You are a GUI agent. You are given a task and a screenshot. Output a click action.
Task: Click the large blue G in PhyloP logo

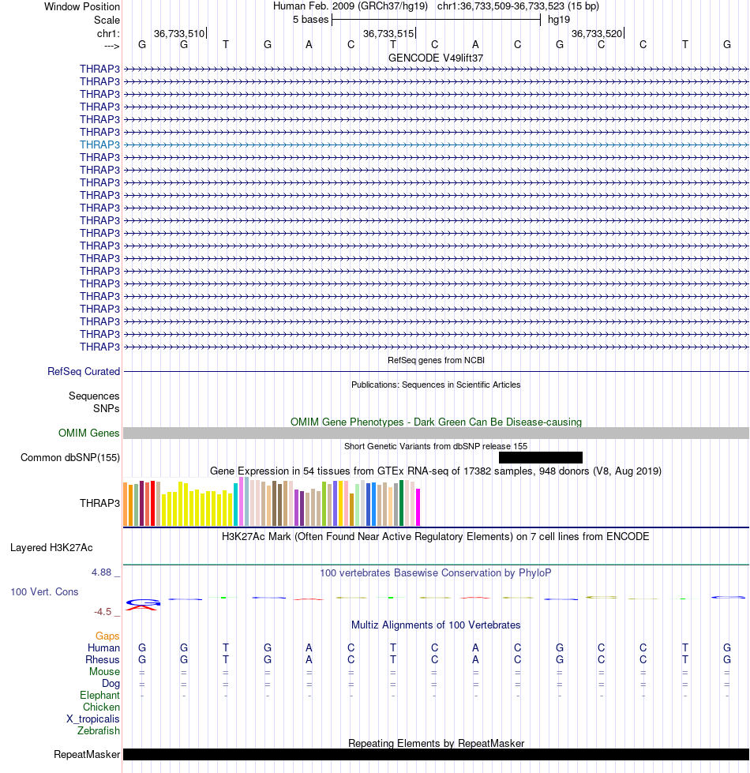143,602
